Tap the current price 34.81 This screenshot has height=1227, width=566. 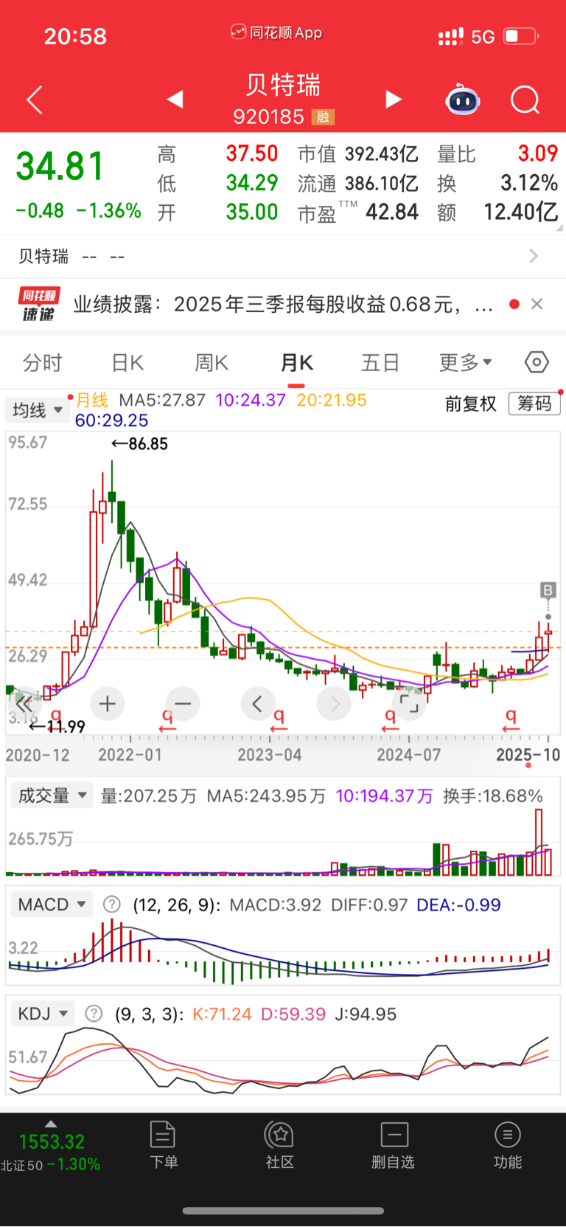[60, 165]
